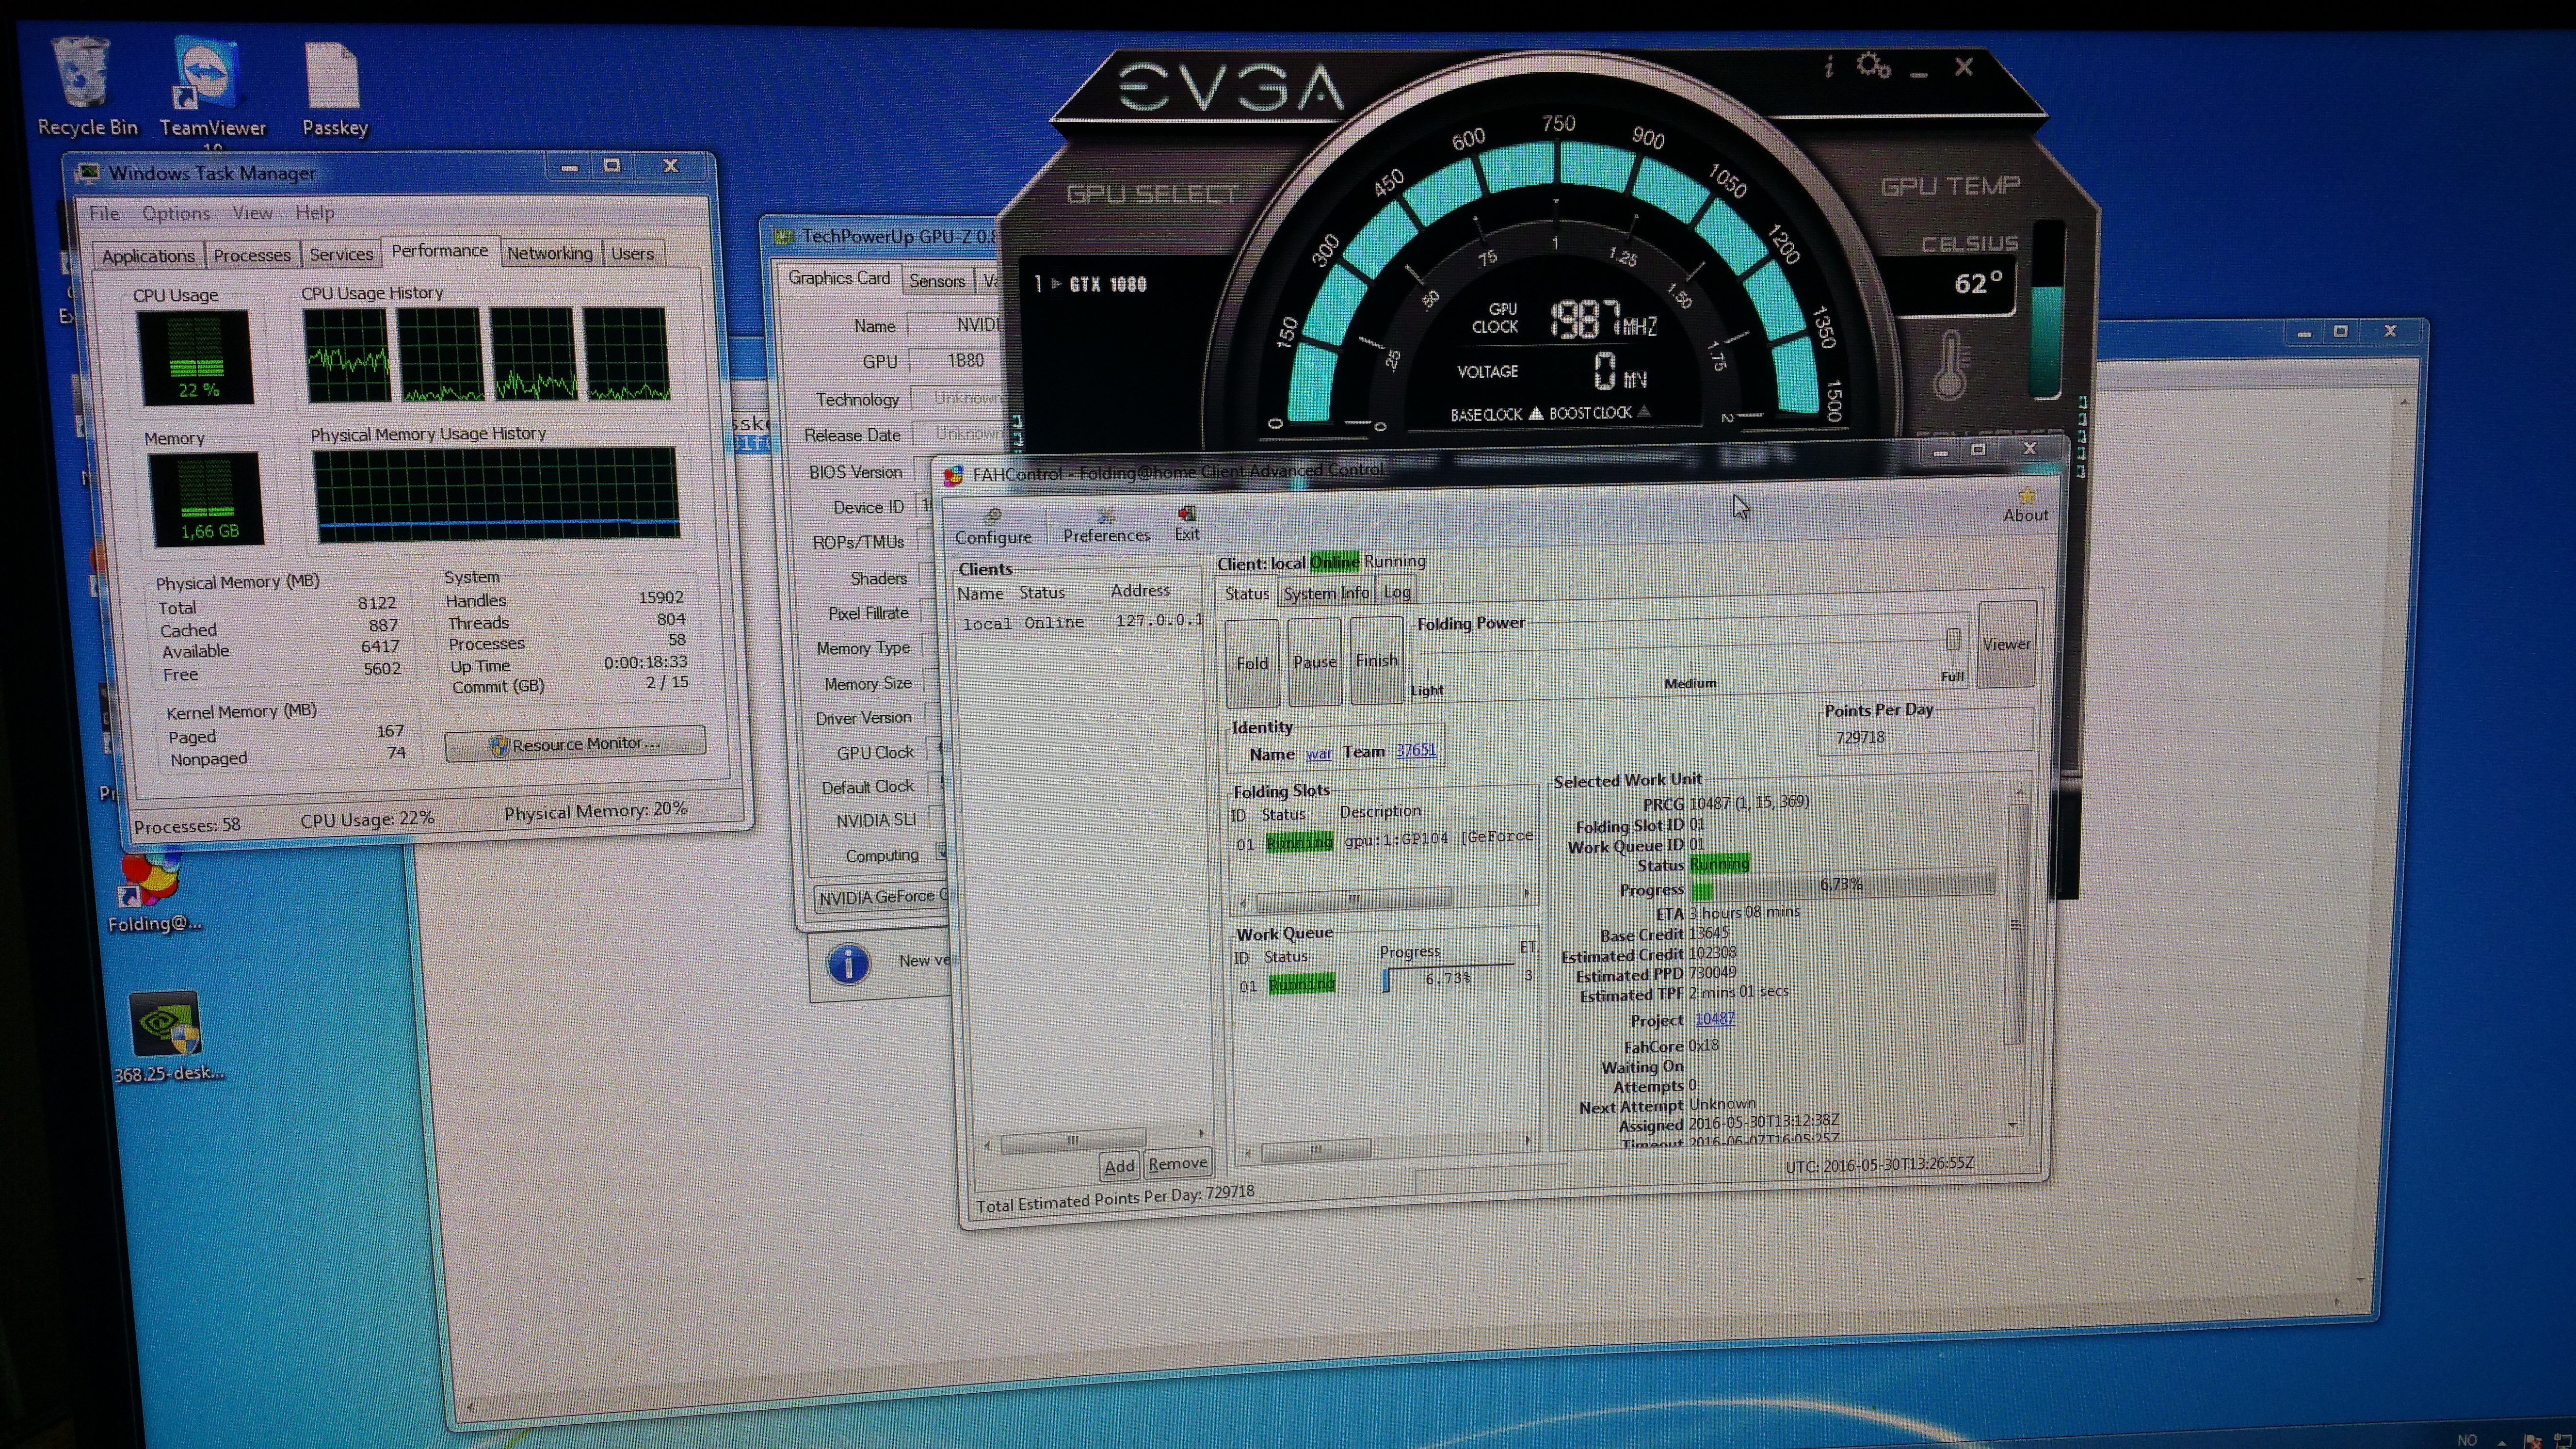
Task: Click the Fold button
Action: 1252,662
